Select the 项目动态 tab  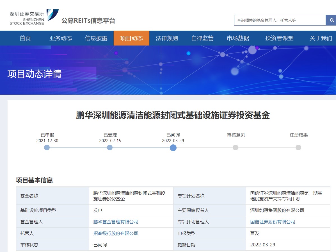131,38
